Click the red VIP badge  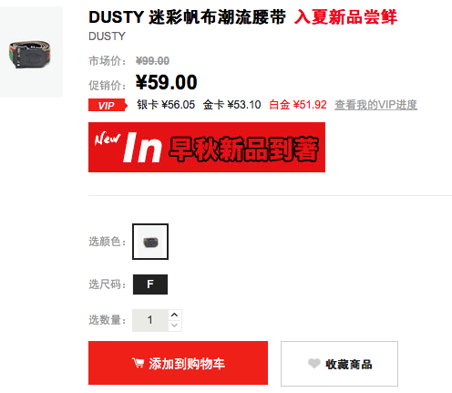pos(108,105)
